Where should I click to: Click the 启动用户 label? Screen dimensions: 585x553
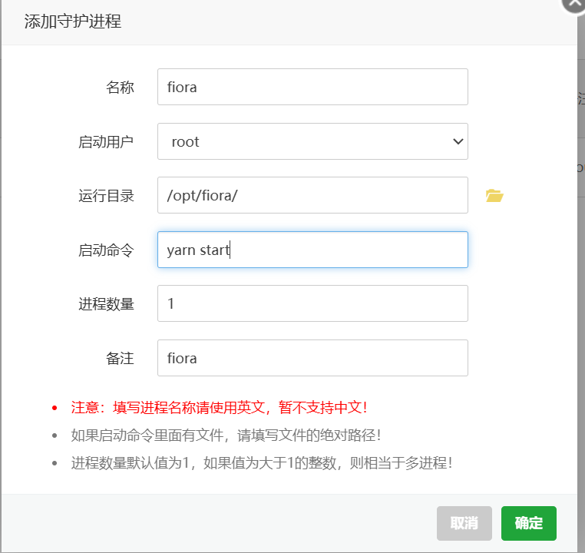coord(106,142)
